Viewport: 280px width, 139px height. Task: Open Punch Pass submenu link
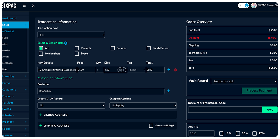(x=5, y=57)
